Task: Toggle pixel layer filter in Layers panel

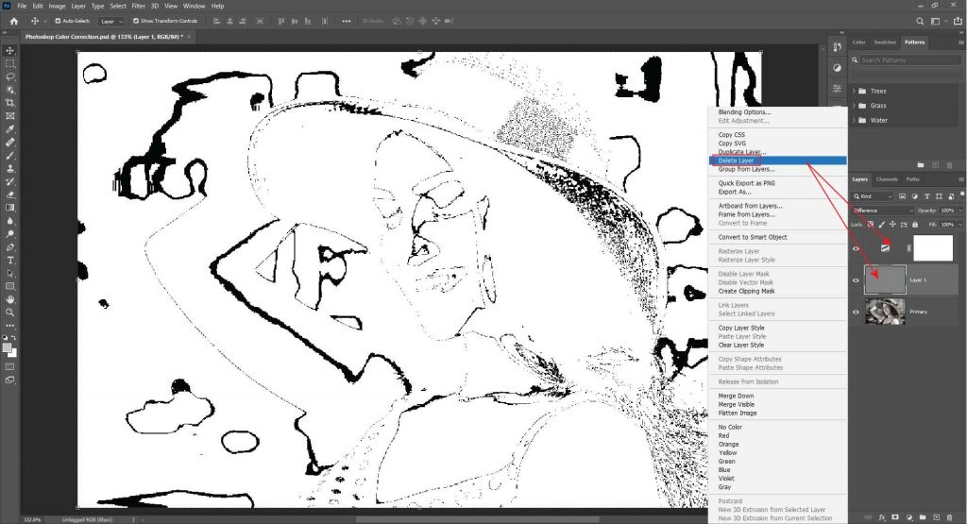Action: click(x=902, y=196)
